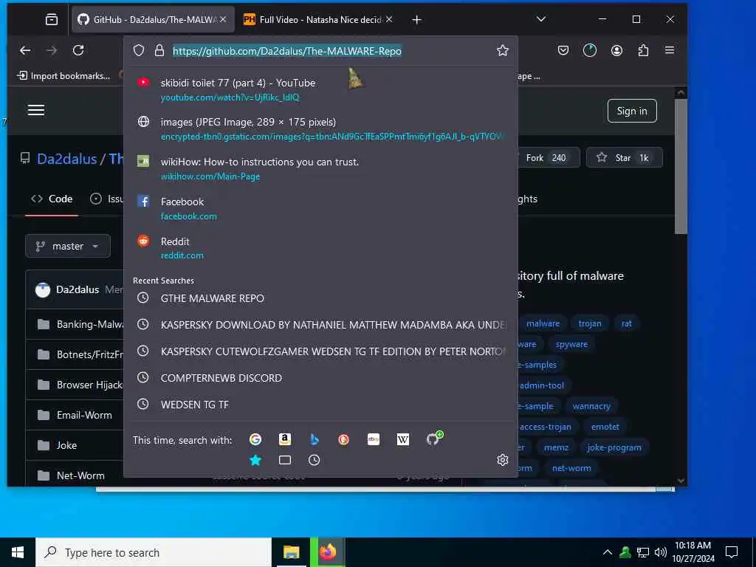Bookmark this page with the star
Image resolution: width=756 pixels, height=567 pixels.
502,51
